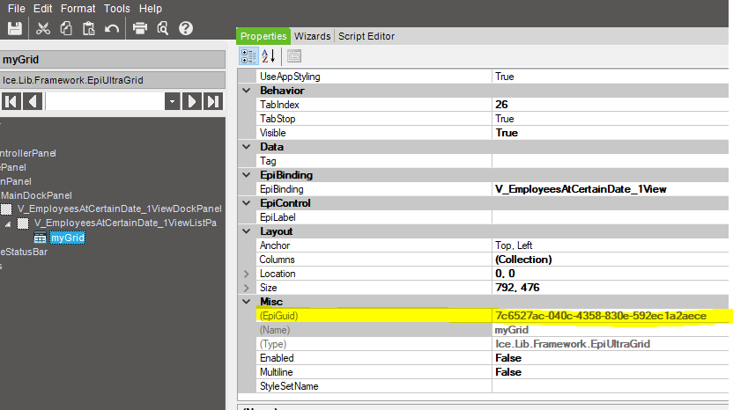This screenshot has width=733, height=410.
Task: Open the navigator combo box dropdown
Action: [x=172, y=101]
